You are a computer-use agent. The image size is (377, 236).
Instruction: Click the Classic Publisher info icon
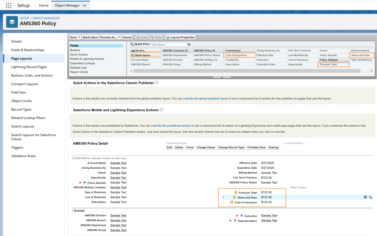tap(157, 83)
